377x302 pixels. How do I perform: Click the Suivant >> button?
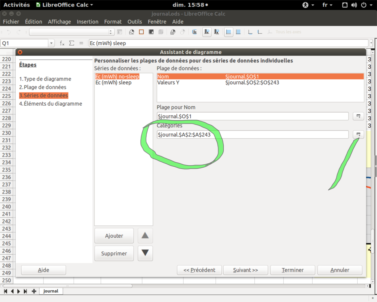tap(245, 270)
